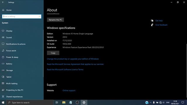This screenshot has height=105, width=187.
Task: Click the Give feedback person icon
Action: (x=152, y=25)
